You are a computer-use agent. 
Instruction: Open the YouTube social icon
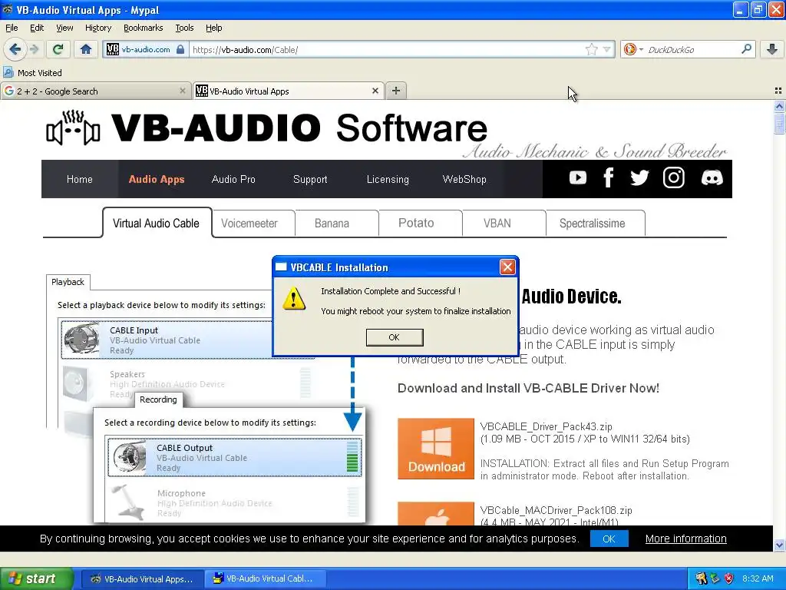[577, 177]
